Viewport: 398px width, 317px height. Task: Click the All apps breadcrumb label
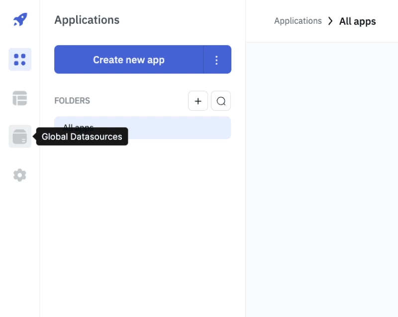[x=357, y=21]
